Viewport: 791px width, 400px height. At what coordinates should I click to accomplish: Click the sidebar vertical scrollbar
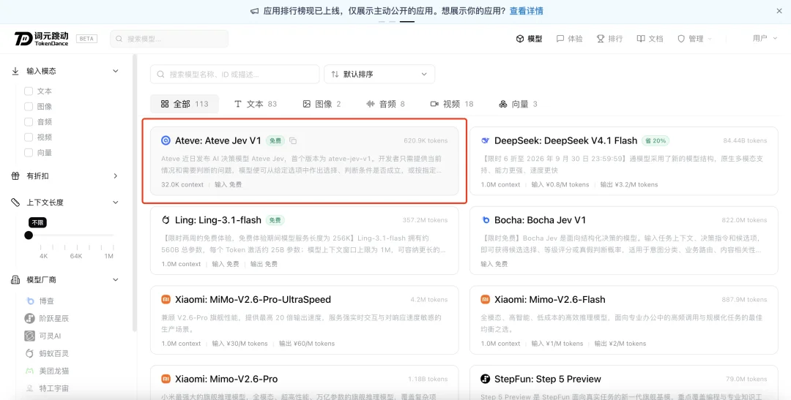(x=134, y=194)
